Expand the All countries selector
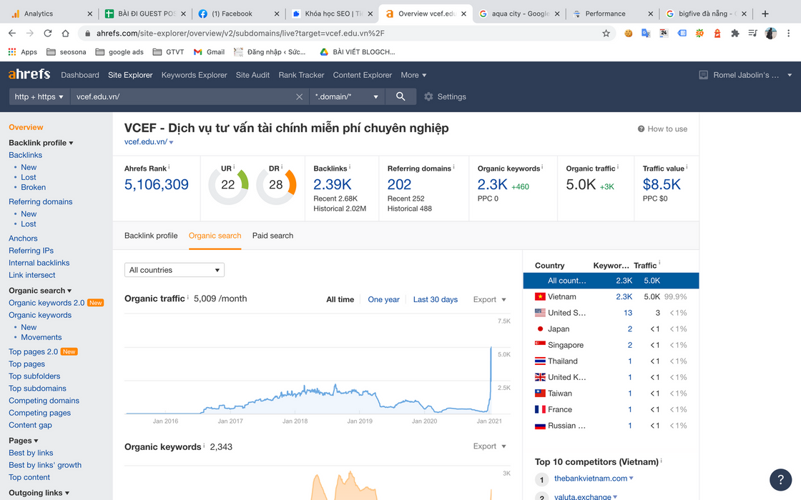The width and height of the screenshot is (801, 500). [x=175, y=270]
